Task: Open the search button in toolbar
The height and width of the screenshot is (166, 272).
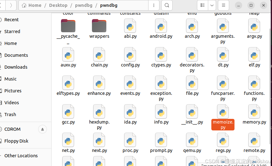Action: coord(167,5)
